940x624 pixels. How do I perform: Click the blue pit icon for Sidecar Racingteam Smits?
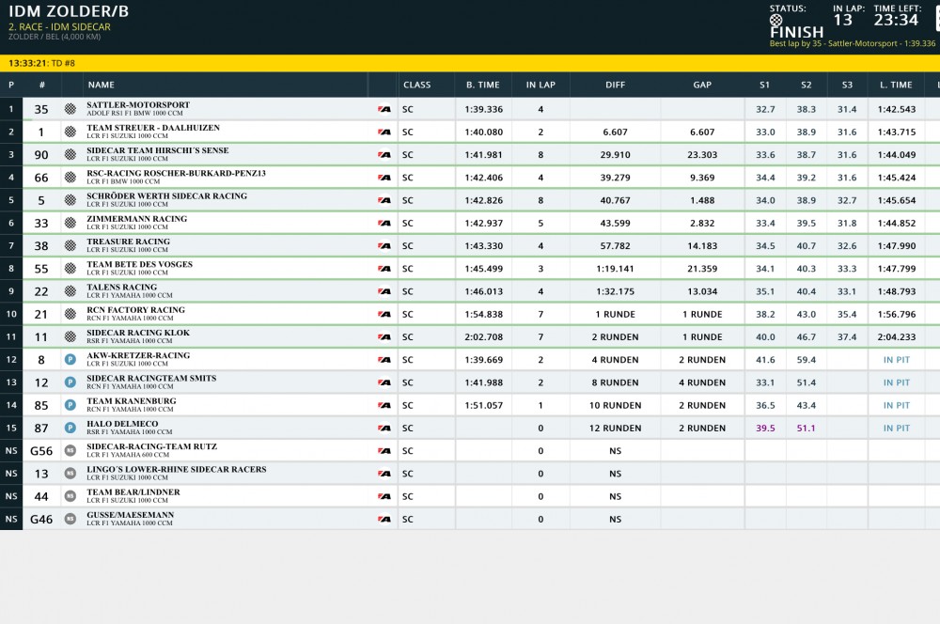[x=70, y=382]
